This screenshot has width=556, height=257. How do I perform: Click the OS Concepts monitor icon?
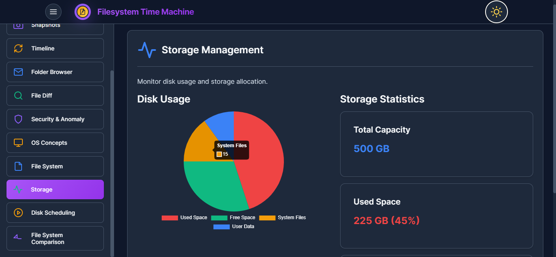click(x=18, y=143)
